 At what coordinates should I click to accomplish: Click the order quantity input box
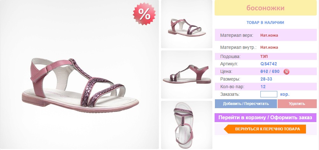(x=269, y=94)
